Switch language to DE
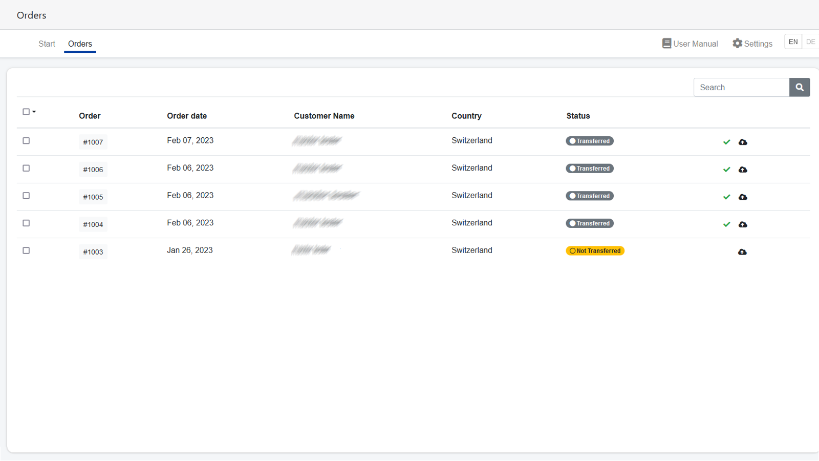The height and width of the screenshot is (461, 819). point(810,42)
